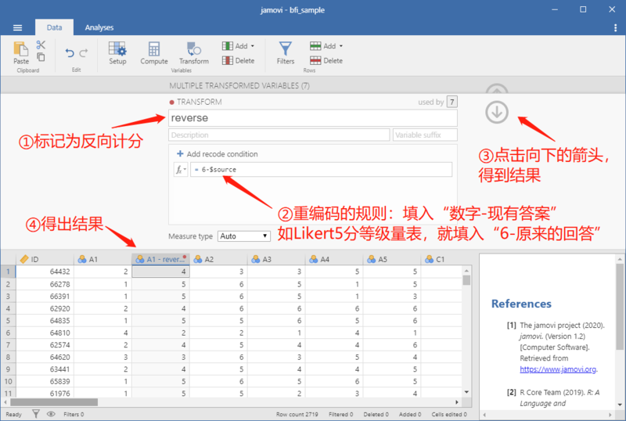Click the transform name field 'reverse'
This screenshot has width=626, height=421.
click(312, 118)
